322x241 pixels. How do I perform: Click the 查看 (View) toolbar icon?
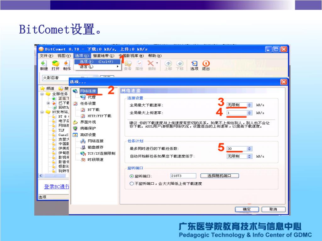click(128, 66)
